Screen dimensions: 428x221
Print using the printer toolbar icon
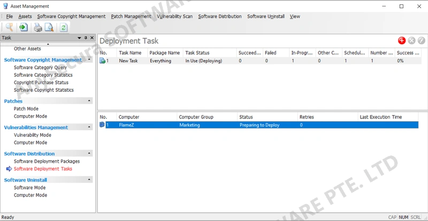(38, 27)
